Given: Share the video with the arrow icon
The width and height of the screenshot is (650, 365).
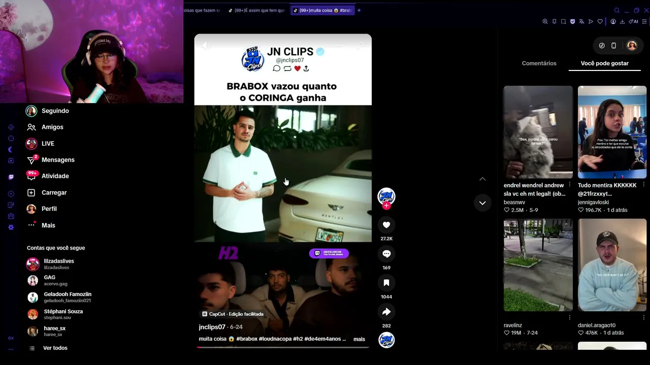Looking at the screenshot, I should tap(386, 312).
